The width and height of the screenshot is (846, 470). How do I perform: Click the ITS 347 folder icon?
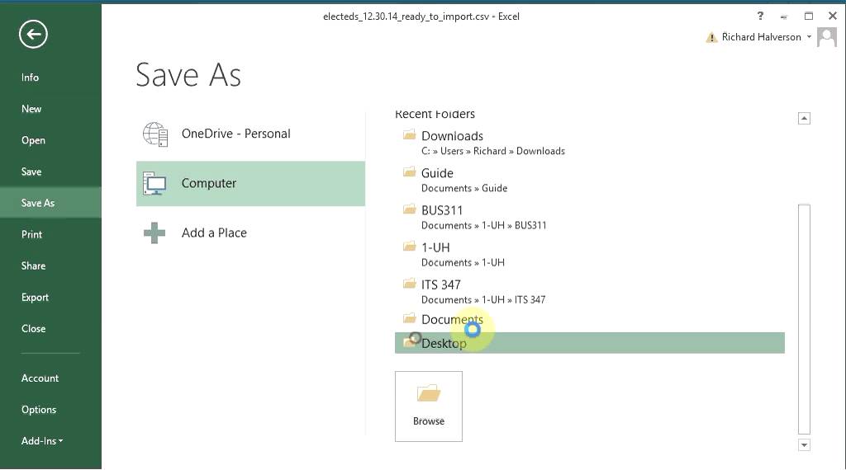[410, 283]
